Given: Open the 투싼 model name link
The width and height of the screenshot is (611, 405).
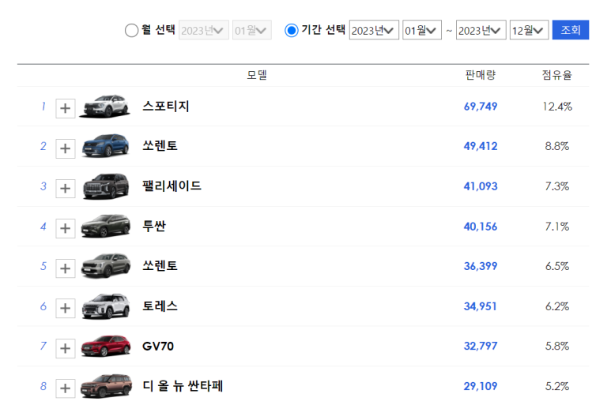Looking at the screenshot, I should click(x=154, y=226).
